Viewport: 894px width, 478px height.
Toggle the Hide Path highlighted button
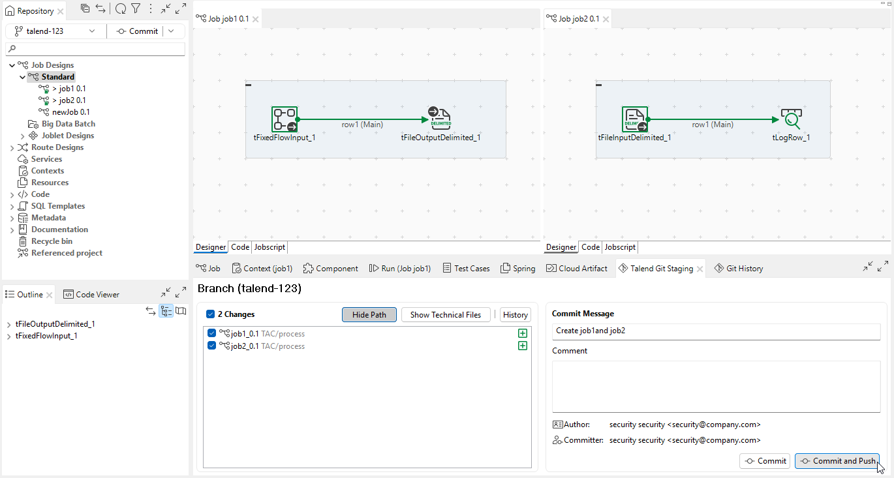(x=369, y=314)
